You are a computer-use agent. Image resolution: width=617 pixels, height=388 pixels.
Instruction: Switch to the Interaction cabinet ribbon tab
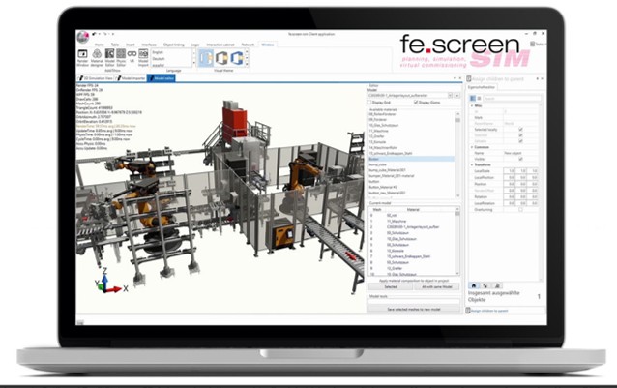[x=220, y=45]
